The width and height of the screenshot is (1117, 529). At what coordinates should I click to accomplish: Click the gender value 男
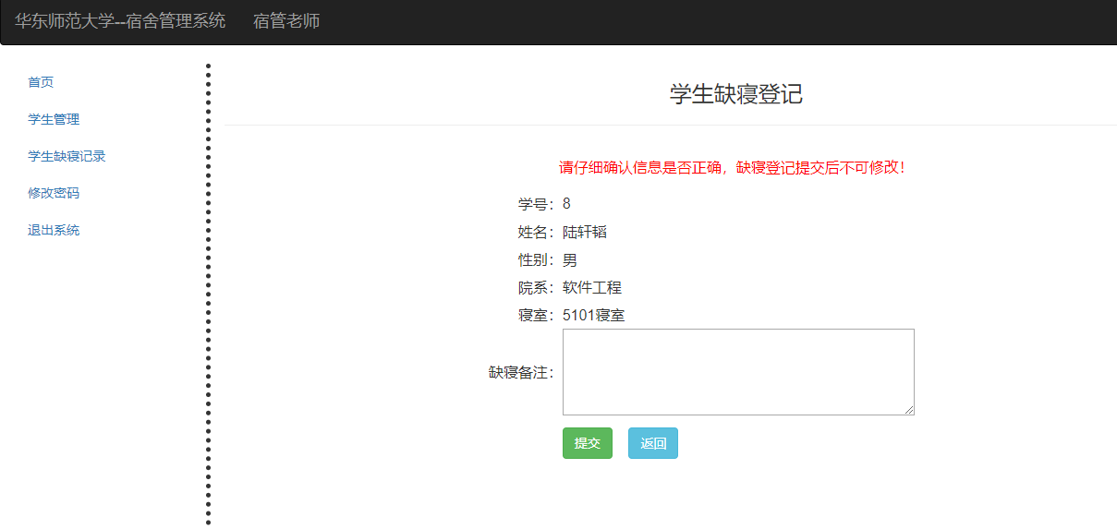pos(570,259)
